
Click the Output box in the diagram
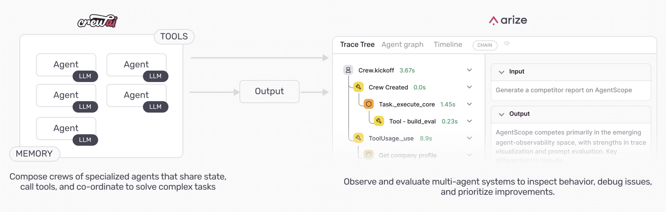(269, 91)
